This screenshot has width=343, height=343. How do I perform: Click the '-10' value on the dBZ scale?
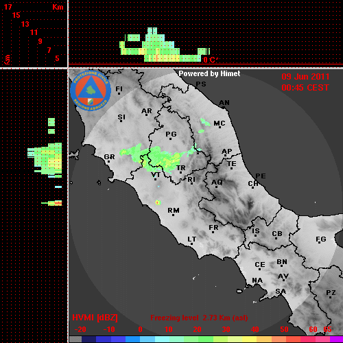point(109,329)
